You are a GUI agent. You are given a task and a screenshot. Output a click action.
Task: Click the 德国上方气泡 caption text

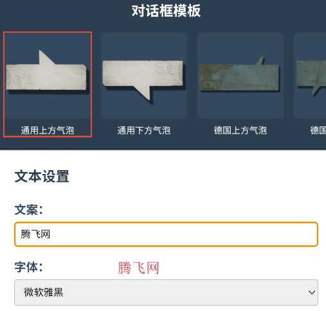pyautogui.click(x=240, y=130)
